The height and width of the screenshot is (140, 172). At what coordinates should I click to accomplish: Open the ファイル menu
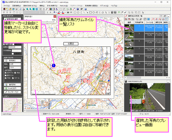tap(6, 6)
